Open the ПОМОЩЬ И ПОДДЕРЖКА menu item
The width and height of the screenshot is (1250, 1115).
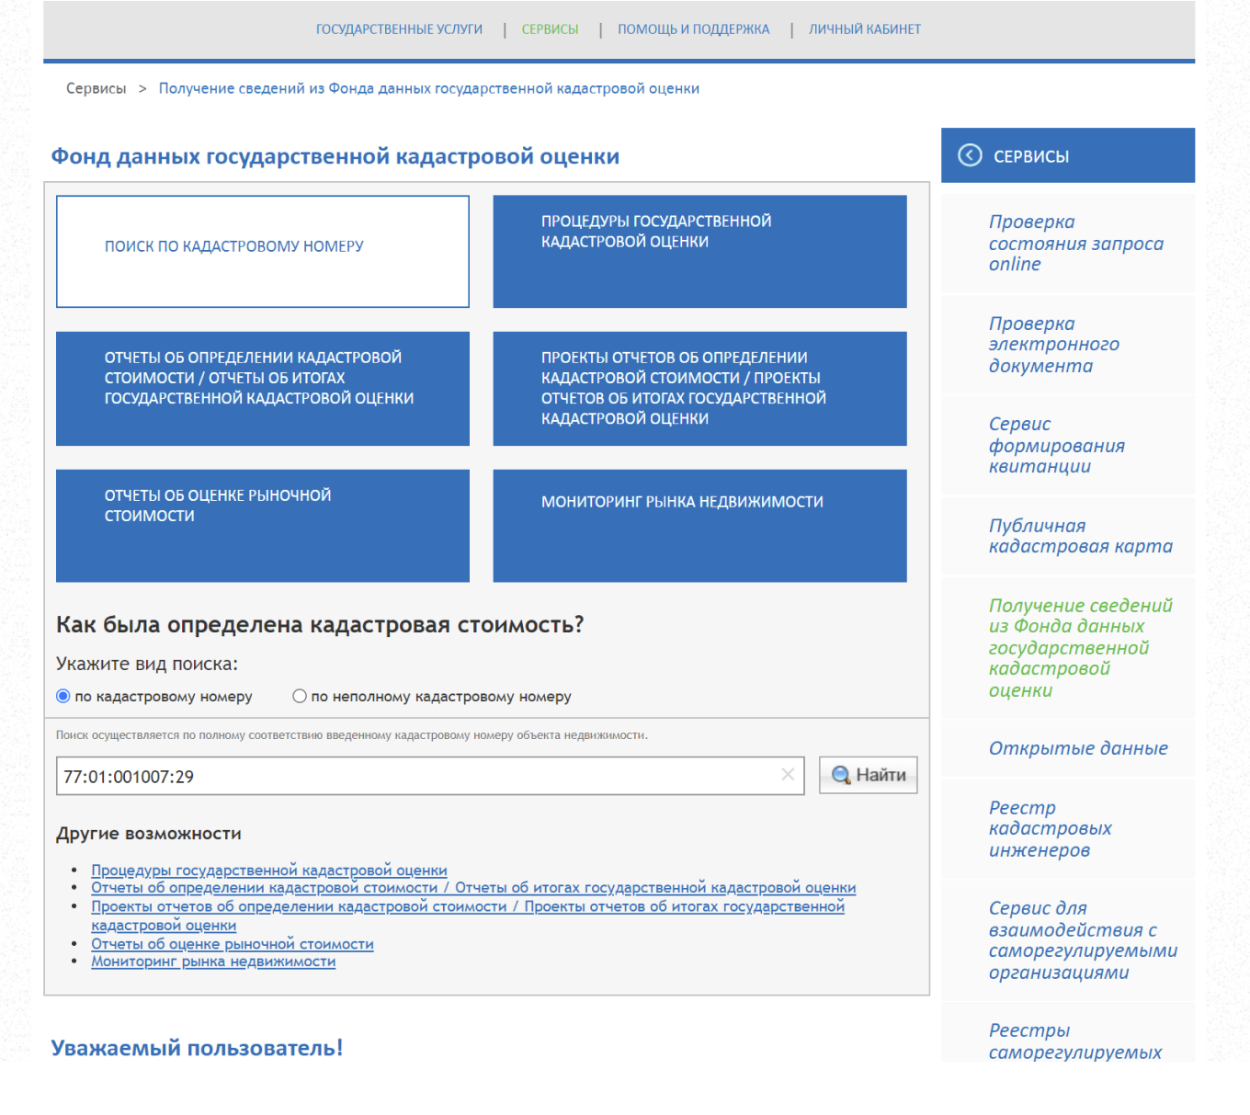[693, 29]
